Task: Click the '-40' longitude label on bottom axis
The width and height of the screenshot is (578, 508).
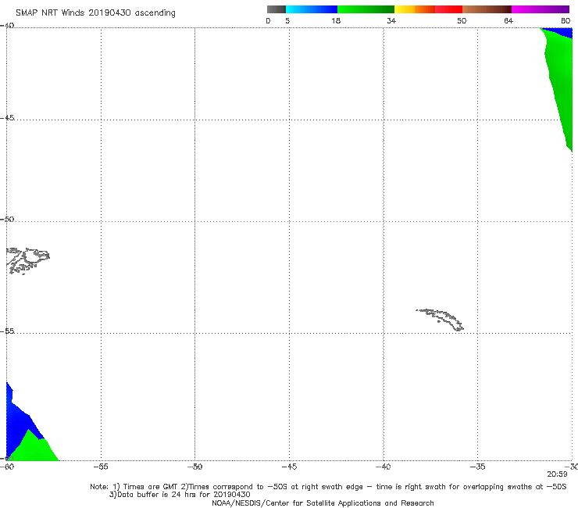Action: (384, 467)
